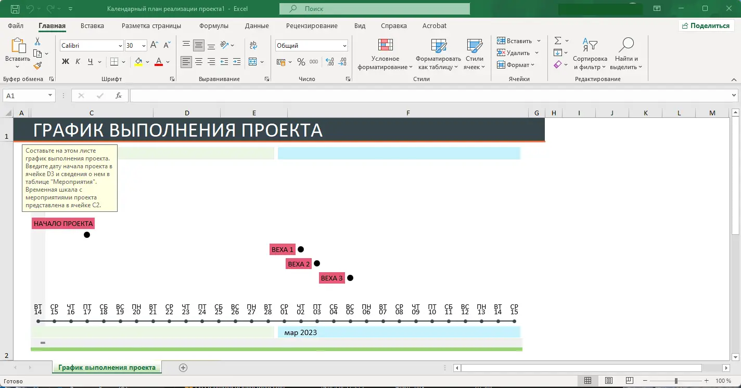Click the Поделиться button
The height and width of the screenshot is (388, 741).
point(706,24)
